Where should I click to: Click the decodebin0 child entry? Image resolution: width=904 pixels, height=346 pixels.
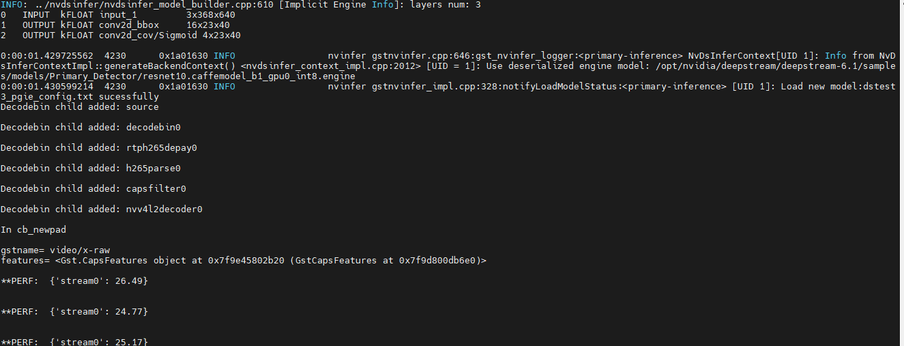click(x=153, y=127)
